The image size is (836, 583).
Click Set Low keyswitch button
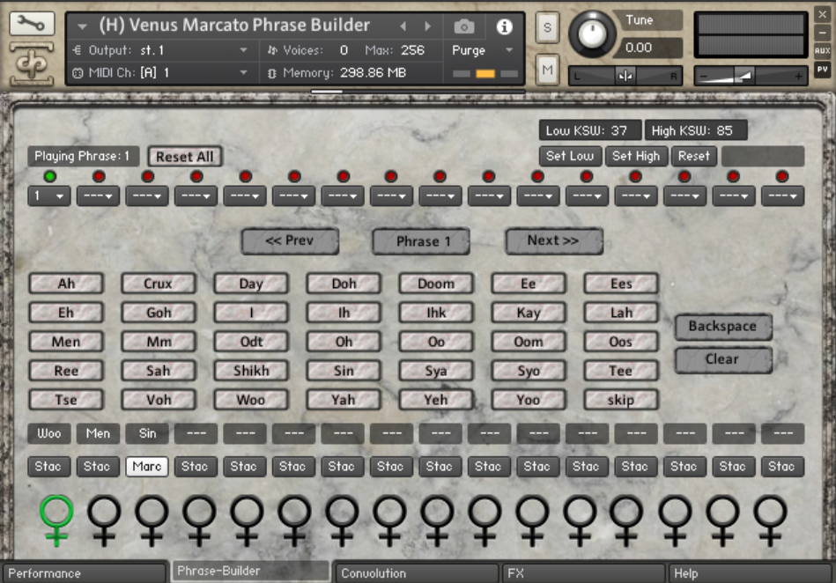point(570,156)
